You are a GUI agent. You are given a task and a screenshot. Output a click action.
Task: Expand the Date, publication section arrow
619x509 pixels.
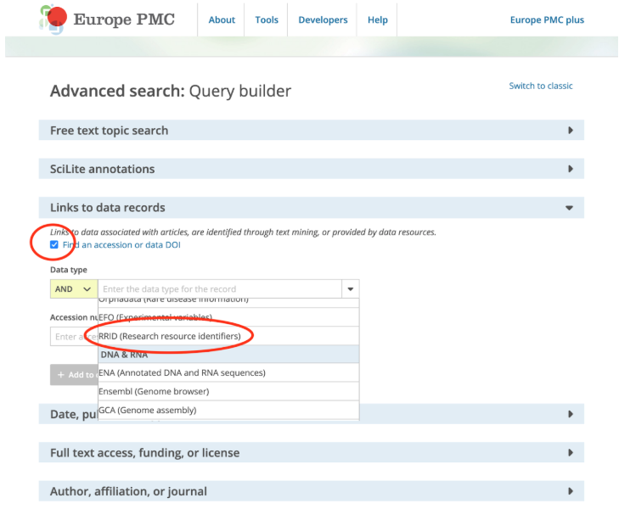coord(570,414)
